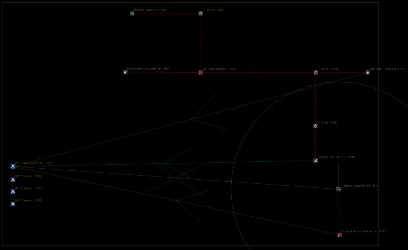Select the Deactivate Checkzone node icon

pos(125,72)
